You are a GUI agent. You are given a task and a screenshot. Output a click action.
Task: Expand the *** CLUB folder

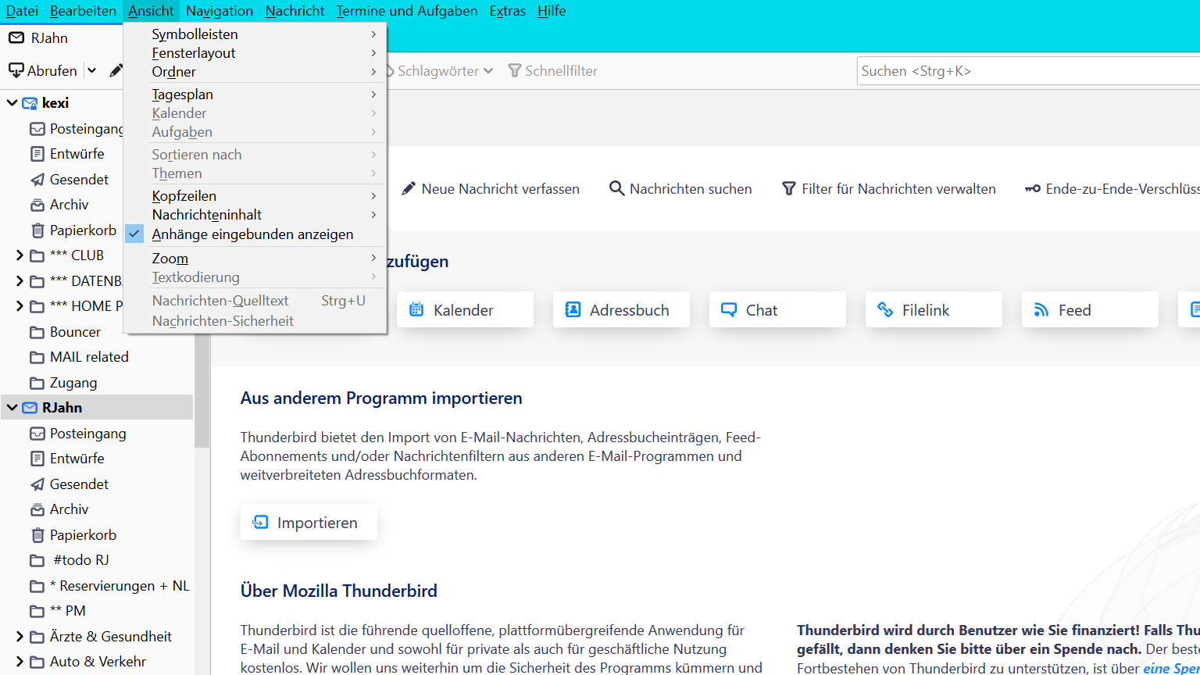[x=20, y=255]
